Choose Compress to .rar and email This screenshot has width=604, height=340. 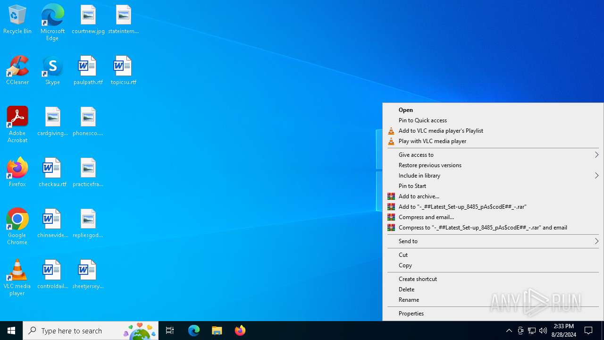pyautogui.click(x=493, y=228)
